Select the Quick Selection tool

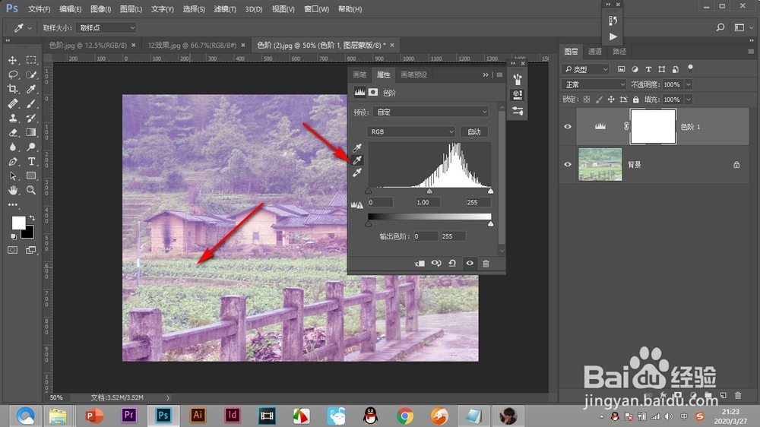click(31, 74)
